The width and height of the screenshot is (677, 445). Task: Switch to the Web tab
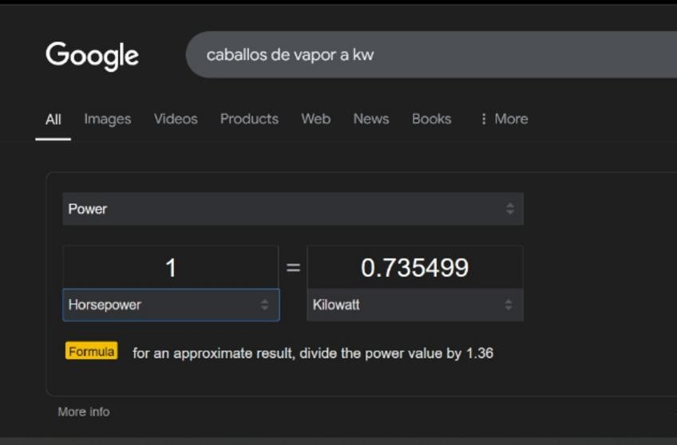click(315, 120)
